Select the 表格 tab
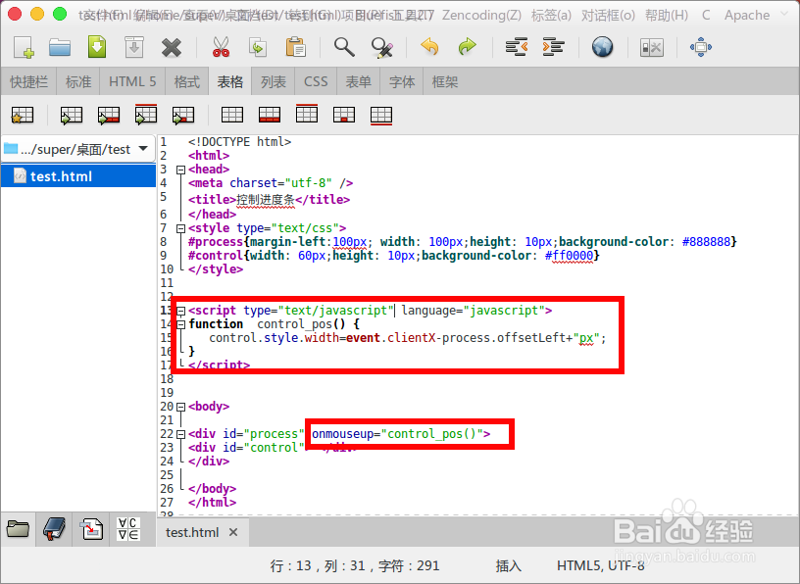This screenshot has height=584, width=800. [x=230, y=81]
